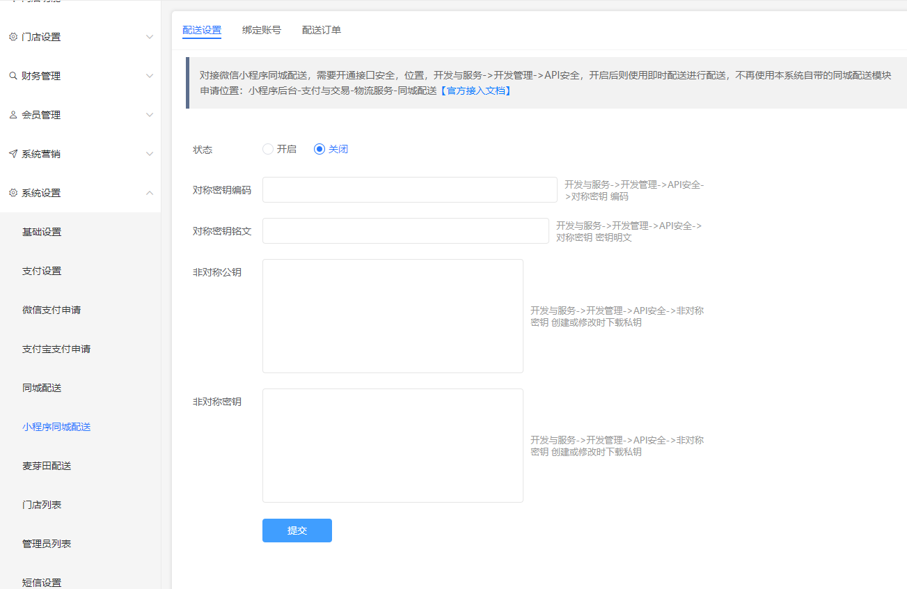The width and height of the screenshot is (907, 589).
Task: Open 管理员列表 in the sidebar
Action: coord(47,544)
